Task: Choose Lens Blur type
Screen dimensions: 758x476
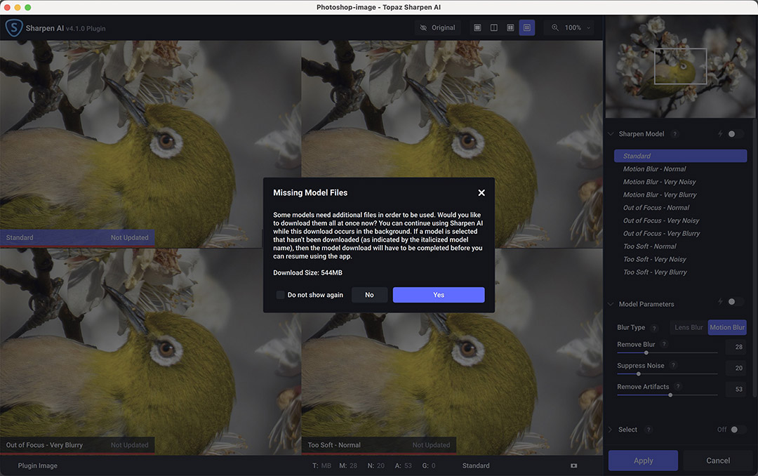Action: coord(689,327)
